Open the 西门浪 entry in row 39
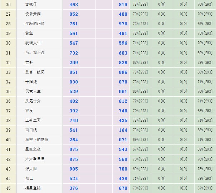This screenshot has height=193, width=216. click(30, 130)
